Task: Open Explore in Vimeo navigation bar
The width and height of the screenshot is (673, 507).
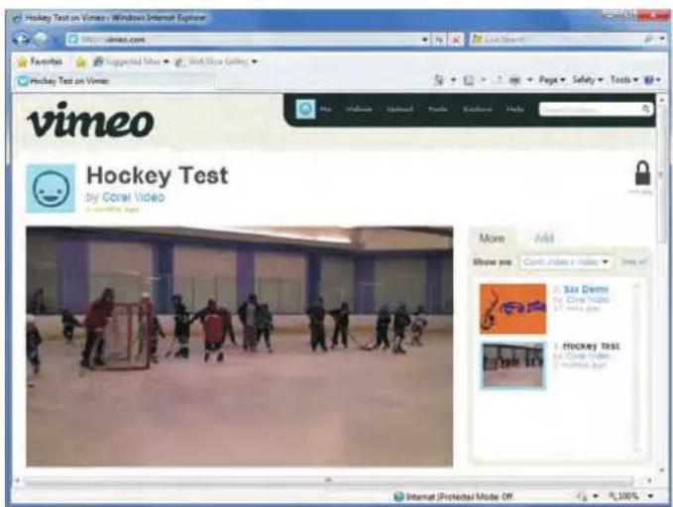Action: (478, 109)
